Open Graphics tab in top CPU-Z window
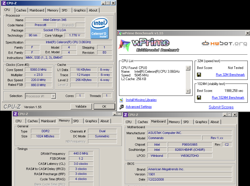 click(80, 10)
